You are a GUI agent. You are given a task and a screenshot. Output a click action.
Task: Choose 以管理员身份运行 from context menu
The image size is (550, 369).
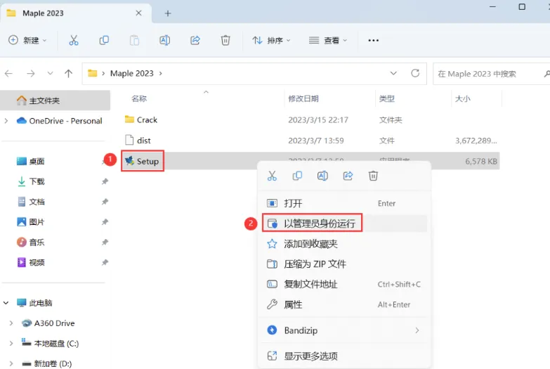[x=344, y=224]
